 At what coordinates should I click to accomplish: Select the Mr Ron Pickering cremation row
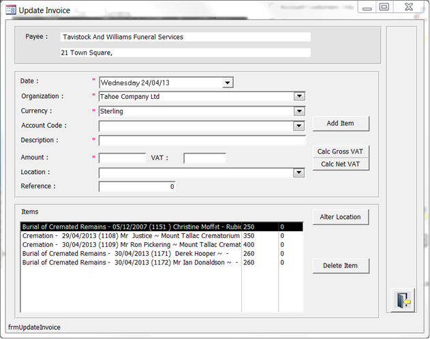(162, 245)
